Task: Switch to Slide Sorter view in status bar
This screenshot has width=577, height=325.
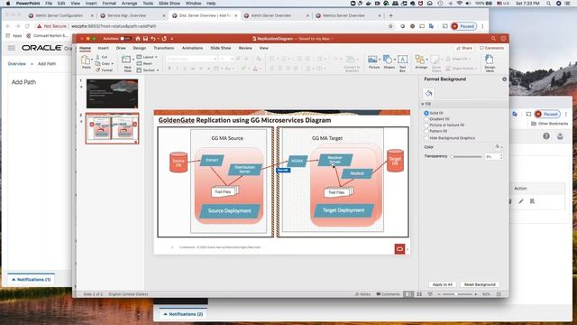Action: [x=419, y=294]
